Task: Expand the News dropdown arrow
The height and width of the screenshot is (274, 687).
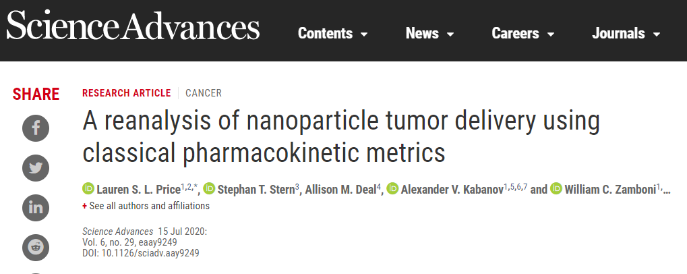Action: 450,34
